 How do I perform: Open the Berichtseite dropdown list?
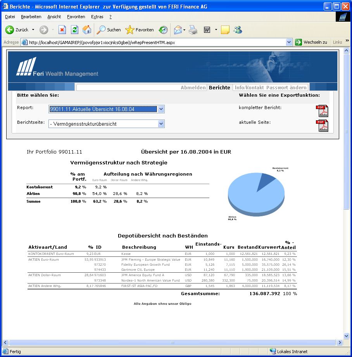click(161, 124)
